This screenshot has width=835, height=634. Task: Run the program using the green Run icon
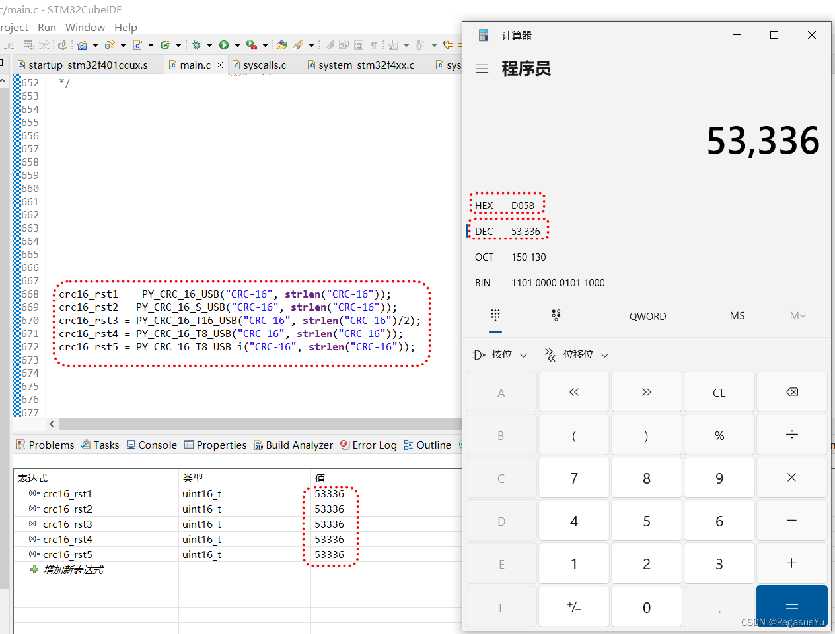[x=223, y=44]
